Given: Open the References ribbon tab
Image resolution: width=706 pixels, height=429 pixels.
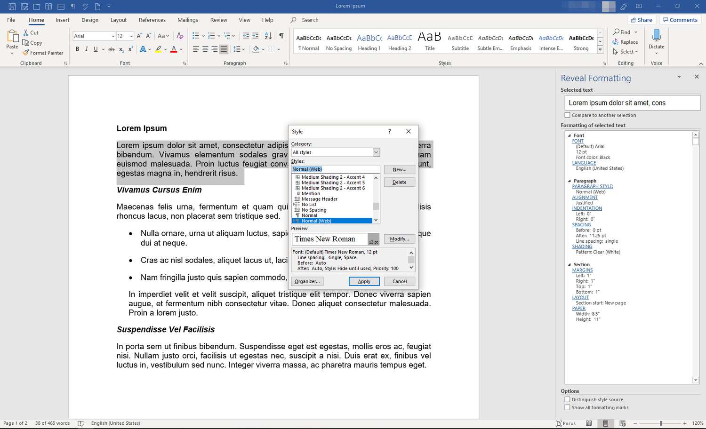Looking at the screenshot, I should point(152,20).
